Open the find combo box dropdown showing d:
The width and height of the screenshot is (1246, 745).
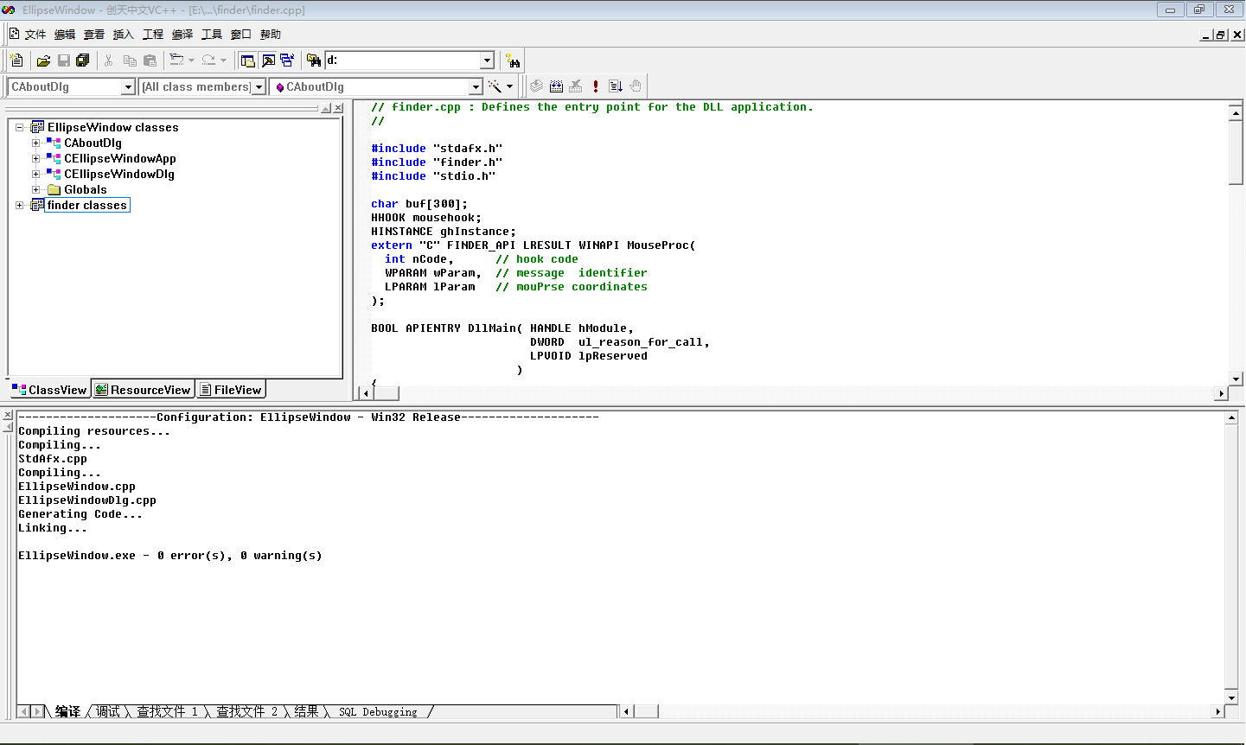pos(487,60)
